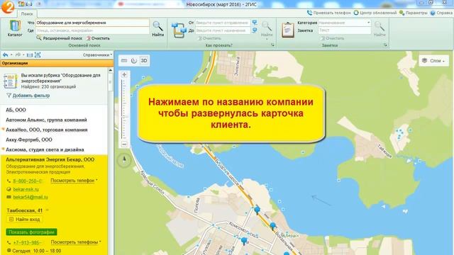Clear the notes fields with Очистить
Screen dimensions: 454x255
[x=333, y=38]
